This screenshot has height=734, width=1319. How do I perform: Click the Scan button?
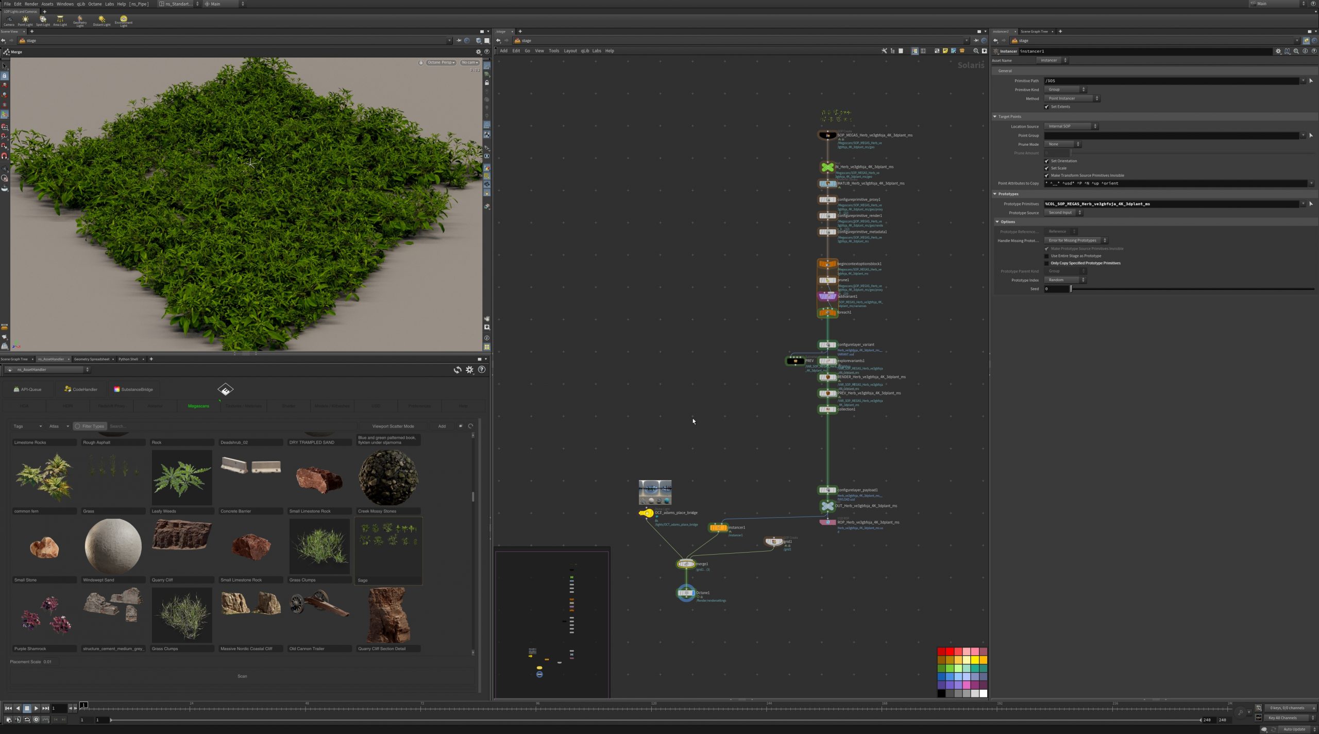[x=242, y=676]
